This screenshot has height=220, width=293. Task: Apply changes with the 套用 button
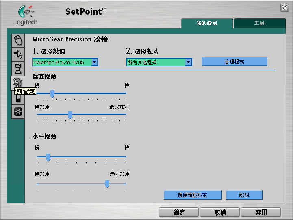261,212
